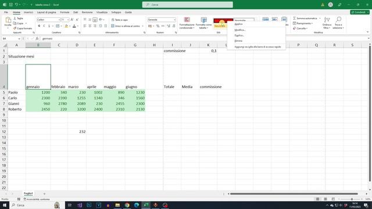Click the undo icon in title bar
The width and height of the screenshot is (372, 209).
(x=16, y=5)
